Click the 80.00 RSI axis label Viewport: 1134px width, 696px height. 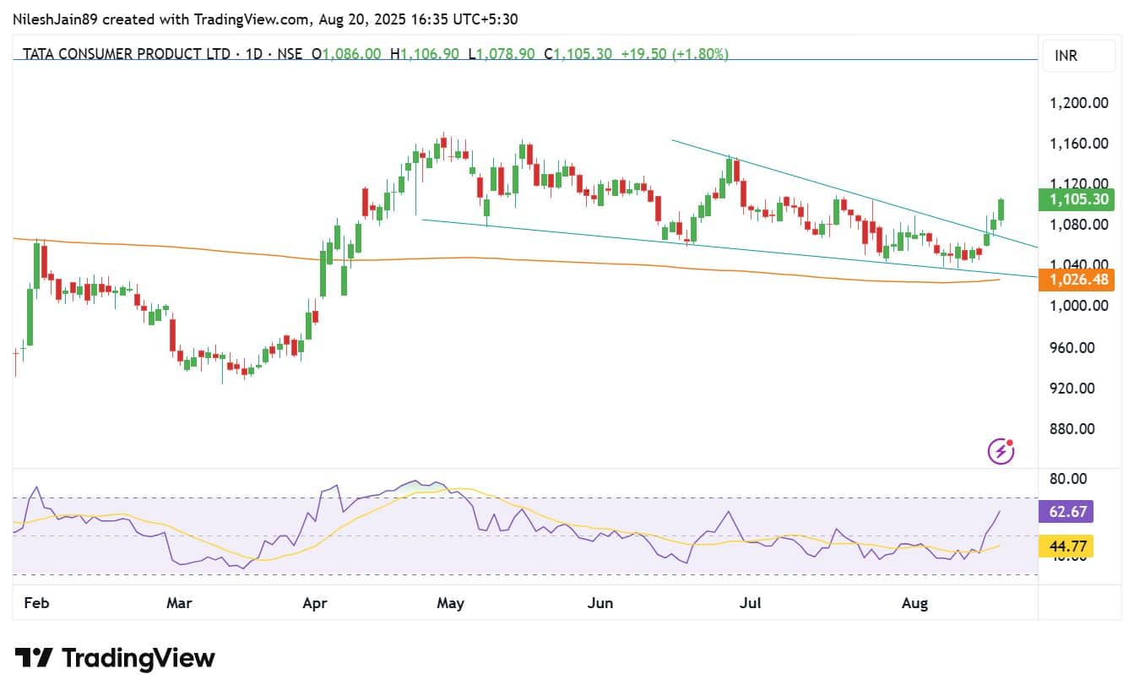point(1068,479)
